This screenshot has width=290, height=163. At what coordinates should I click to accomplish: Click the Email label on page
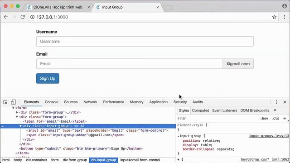(42, 54)
